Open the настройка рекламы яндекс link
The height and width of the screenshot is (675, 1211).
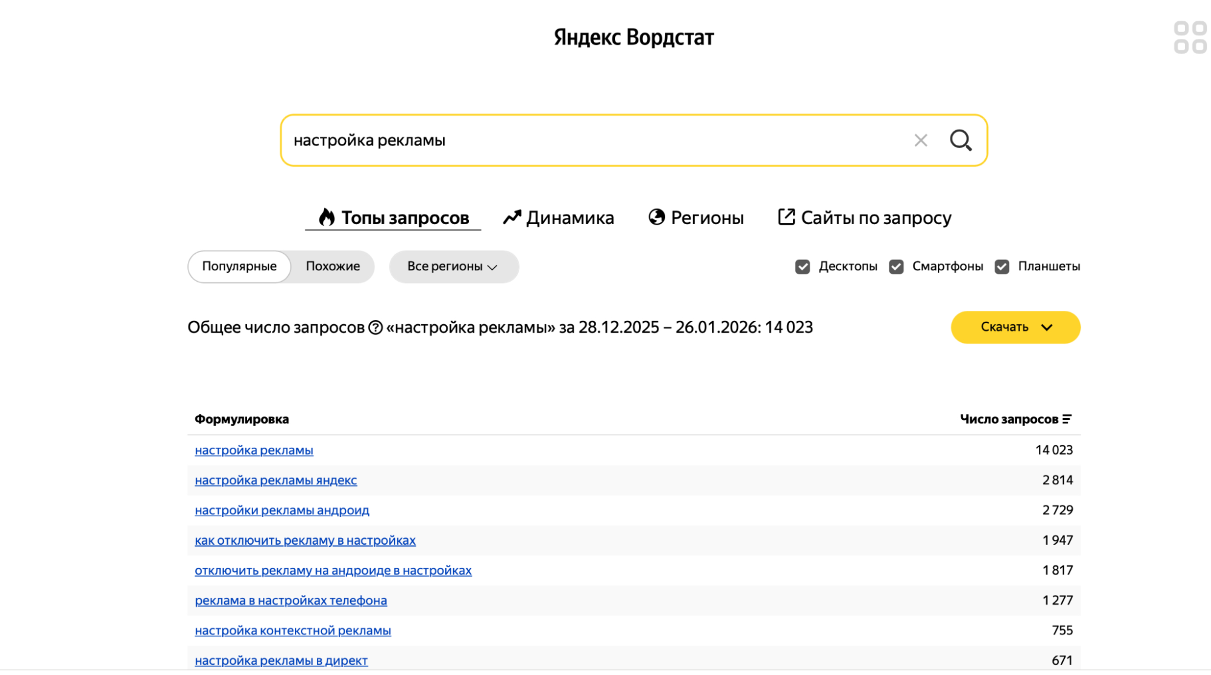point(276,480)
